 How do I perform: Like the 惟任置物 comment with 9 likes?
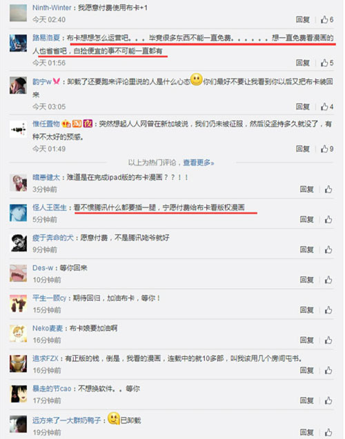tap(327, 149)
